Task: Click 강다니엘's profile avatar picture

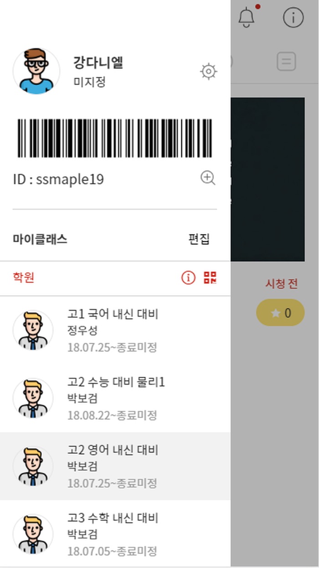Action: 36,71
